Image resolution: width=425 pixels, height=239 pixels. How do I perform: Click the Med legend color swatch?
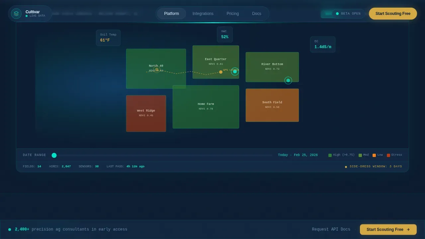coord(360,155)
